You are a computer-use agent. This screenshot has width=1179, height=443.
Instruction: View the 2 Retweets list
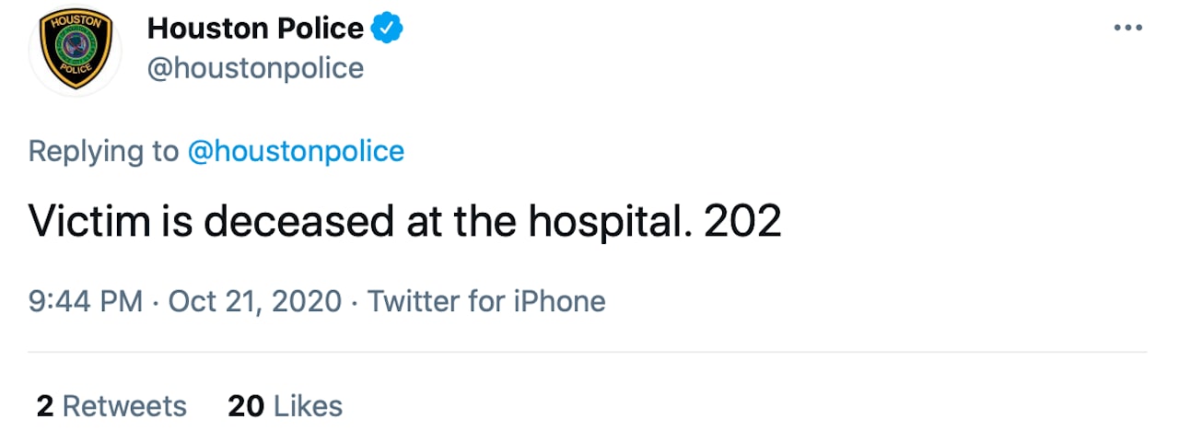pos(111,406)
